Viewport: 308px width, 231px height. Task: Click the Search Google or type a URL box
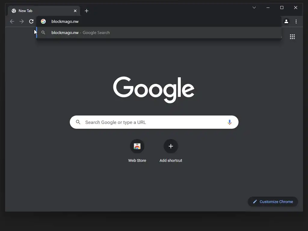coord(154,122)
